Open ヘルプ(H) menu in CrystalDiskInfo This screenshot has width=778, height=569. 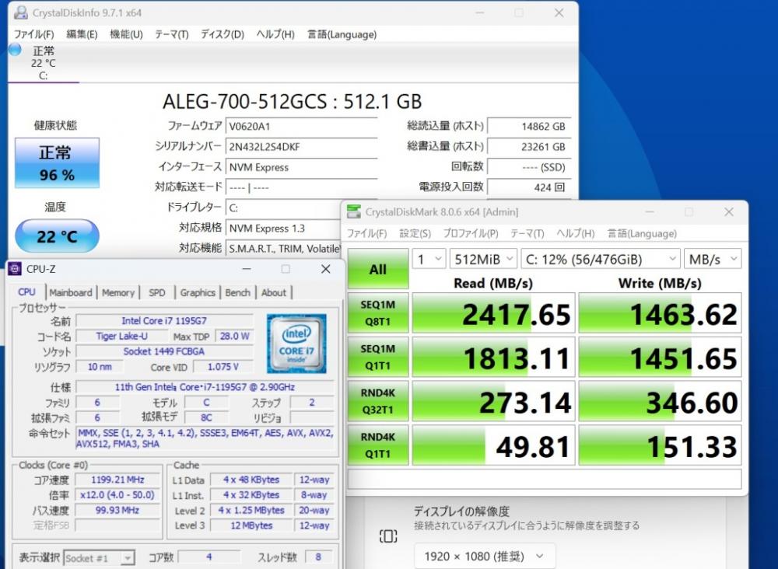point(275,34)
